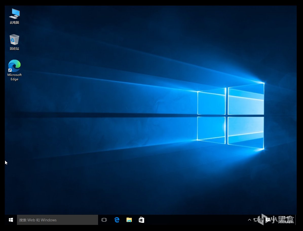Image resolution: width=303 pixels, height=231 pixels.
Task: Open Task View from the taskbar
Action: pos(104,220)
